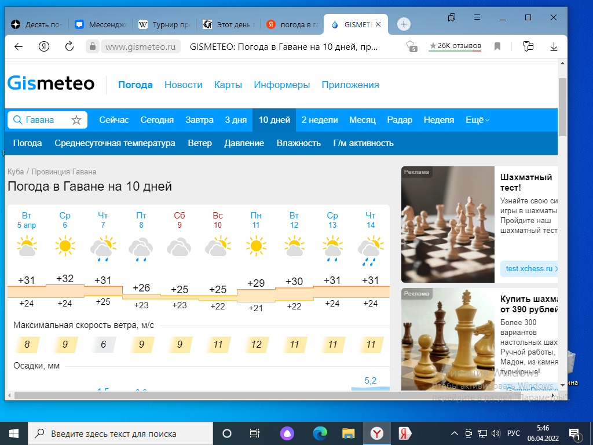Follow the Провинция Гавана breadcrumb link
This screenshot has width=593, height=445.
(64, 172)
